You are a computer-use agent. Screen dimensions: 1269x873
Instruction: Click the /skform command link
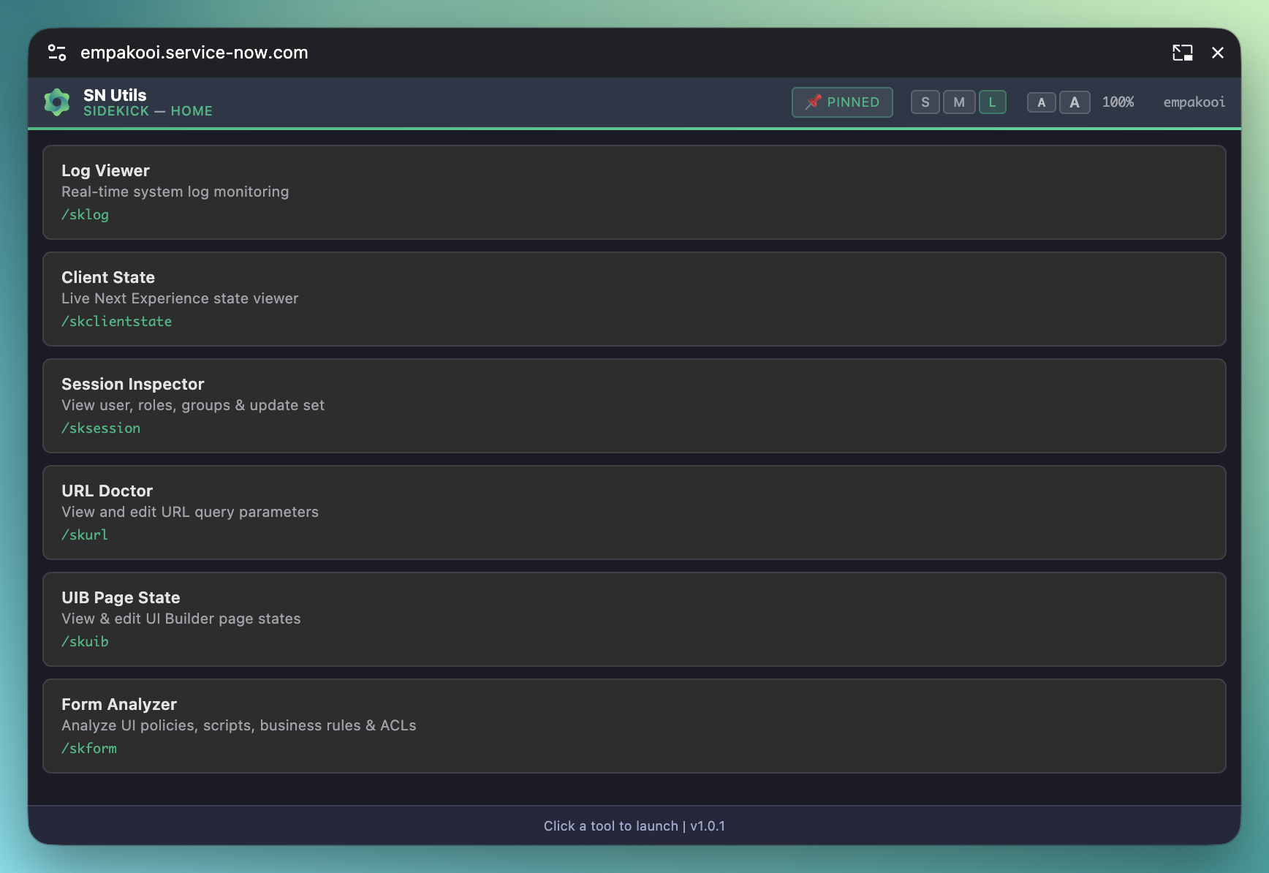(88, 748)
